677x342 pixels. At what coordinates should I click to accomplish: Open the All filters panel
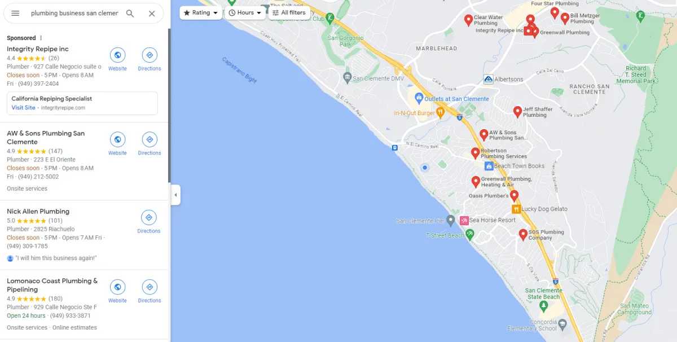[x=288, y=12]
